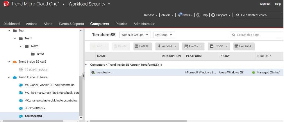
Task: Click the Support lifebuoy icon
Action: 213,15
